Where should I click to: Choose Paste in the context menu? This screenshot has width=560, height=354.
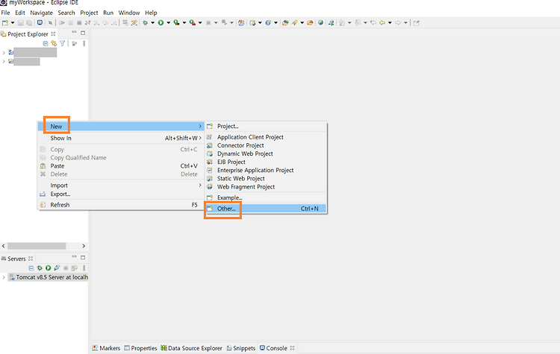click(121, 165)
